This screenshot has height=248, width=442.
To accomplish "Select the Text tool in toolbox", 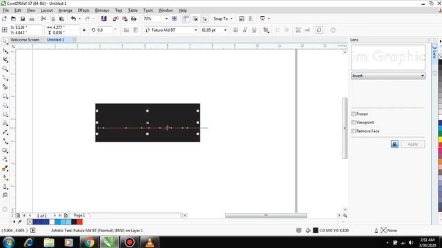I will point(5,123).
